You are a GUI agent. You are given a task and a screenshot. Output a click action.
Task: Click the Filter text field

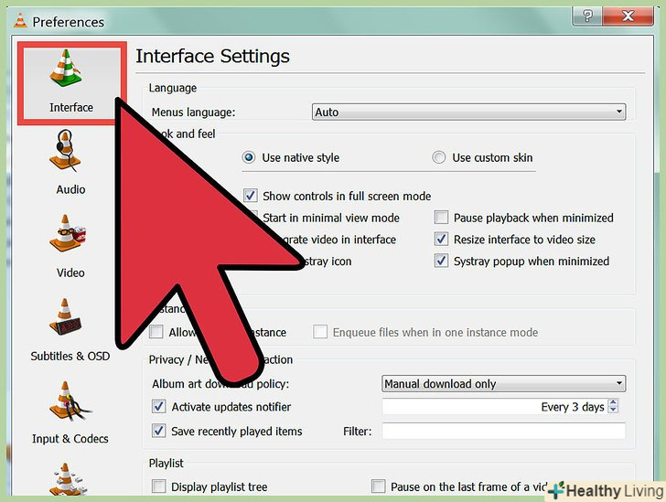[x=504, y=431]
